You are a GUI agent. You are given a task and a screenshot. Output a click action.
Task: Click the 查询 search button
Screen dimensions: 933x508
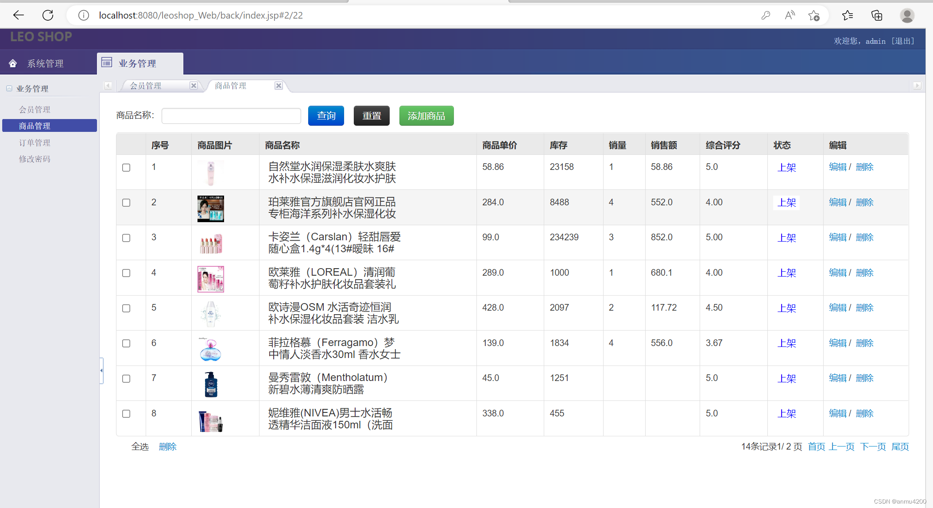tap(326, 115)
